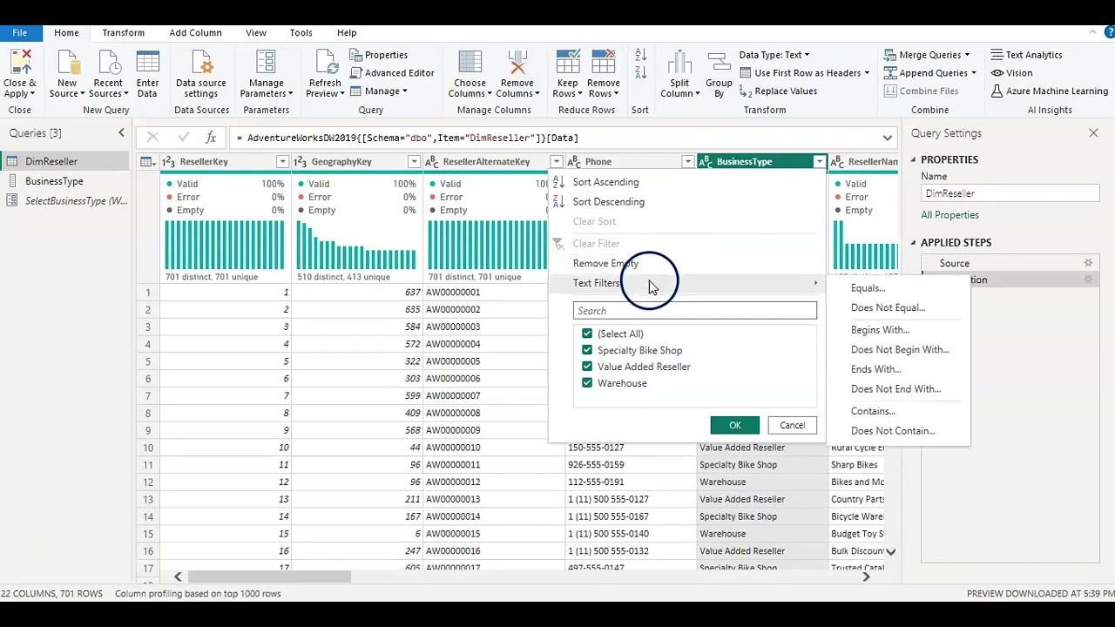Click the Split Column icon
This screenshot has height=627, width=1115.
[x=679, y=63]
